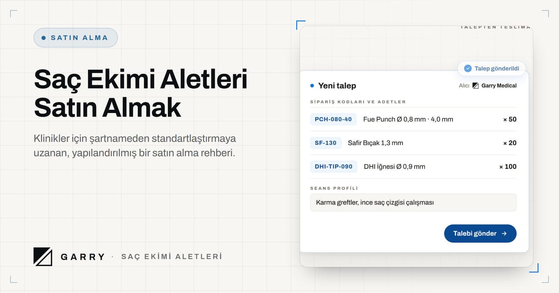Click the Safir Bıçak 1,3 mm item text
This screenshot has width=559, height=293.
[x=375, y=143]
